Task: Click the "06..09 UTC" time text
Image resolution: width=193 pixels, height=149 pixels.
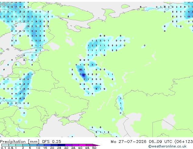Action: click(160, 142)
